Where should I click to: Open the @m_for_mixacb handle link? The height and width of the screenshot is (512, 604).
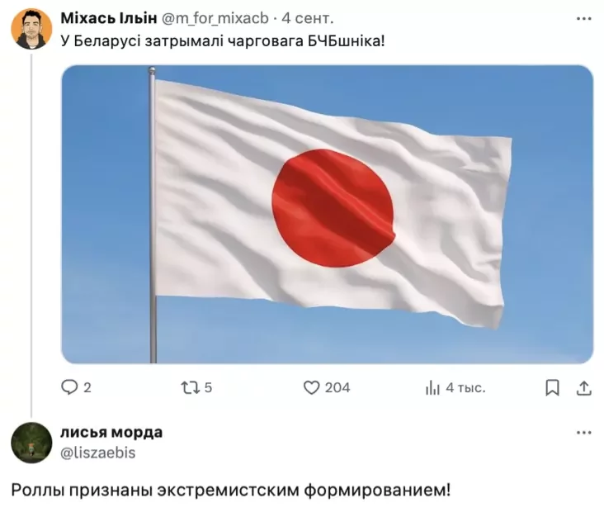pyautogui.click(x=215, y=18)
